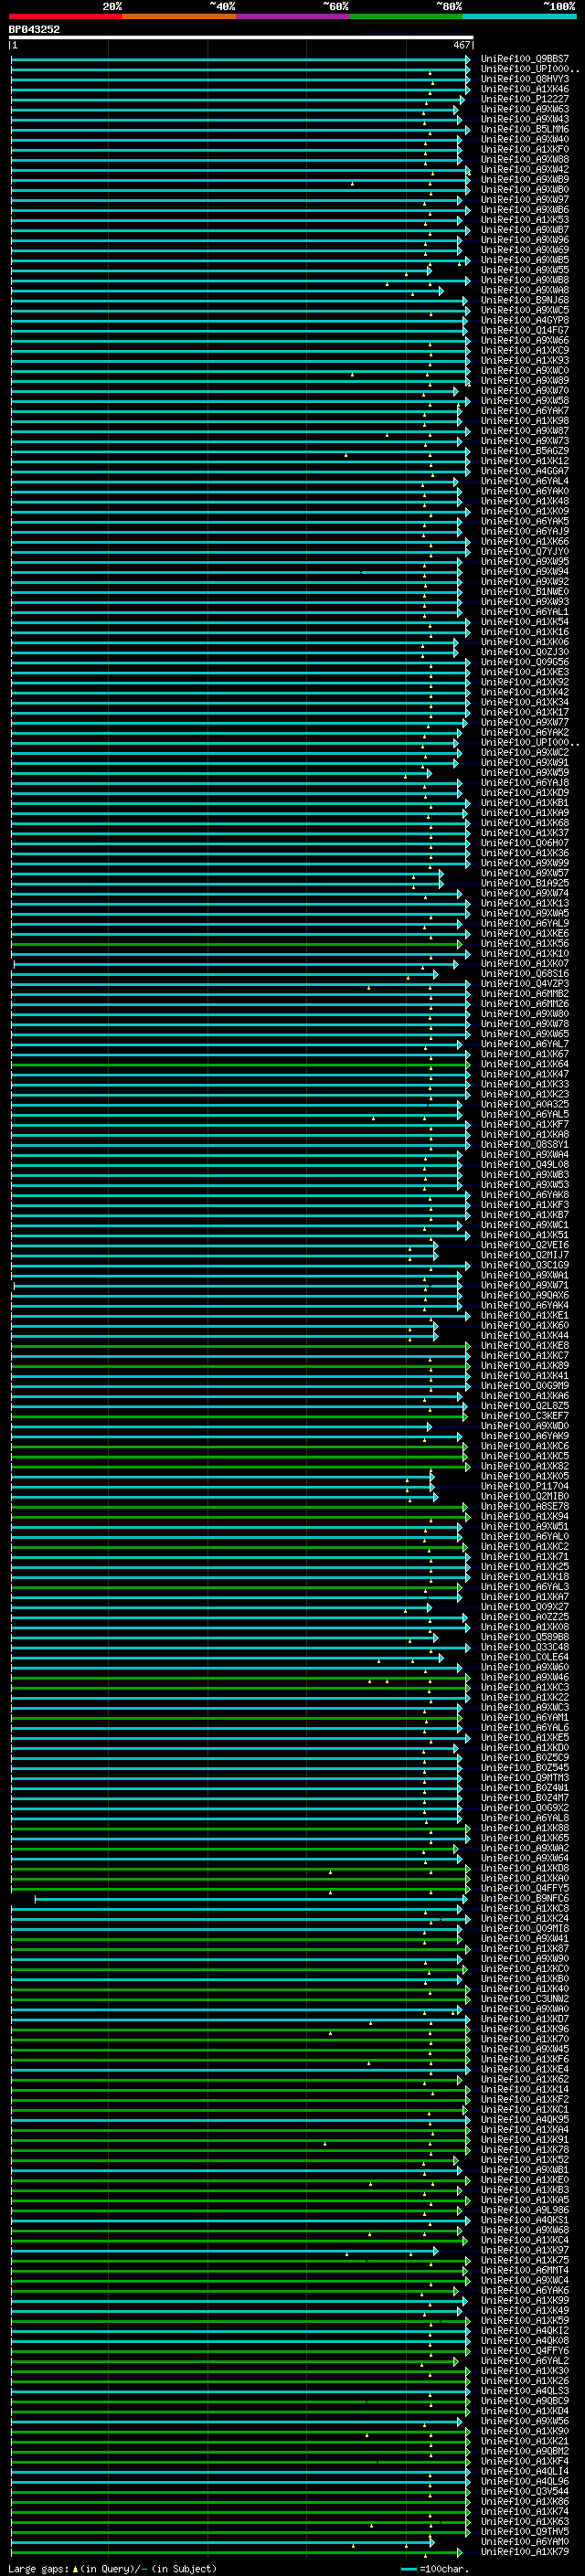Select the UniRef100_P11704 label
Viewport: 585px width, 2576px height.
(x=525, y=1486)
